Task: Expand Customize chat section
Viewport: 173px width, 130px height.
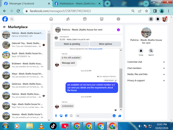Action: click(x=146, y=62)
